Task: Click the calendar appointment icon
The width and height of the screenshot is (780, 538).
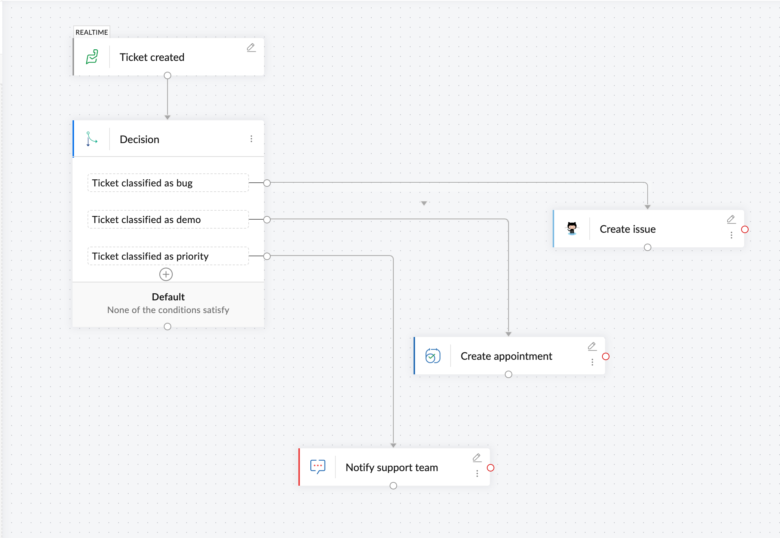Action: tap(433, 356)
